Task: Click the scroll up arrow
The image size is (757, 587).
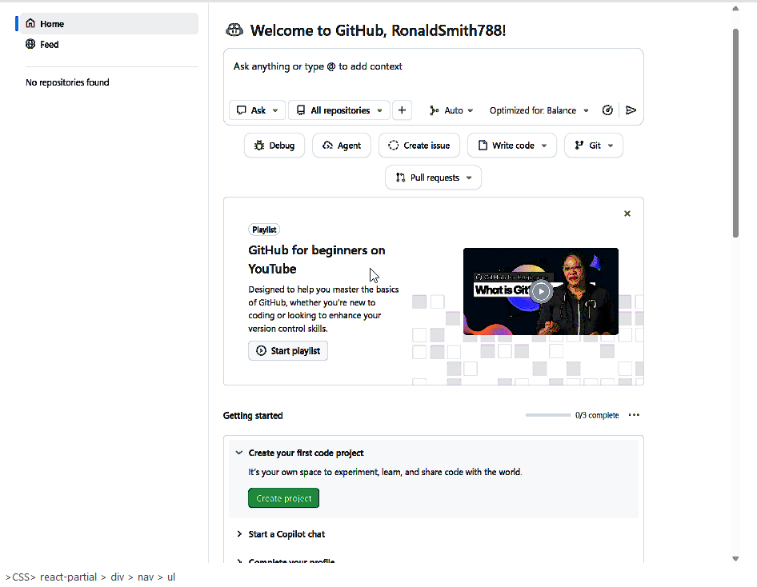Action: click(735, 8)
